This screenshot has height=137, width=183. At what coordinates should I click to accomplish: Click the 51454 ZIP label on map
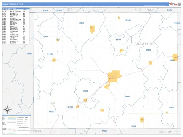(133, 126)
